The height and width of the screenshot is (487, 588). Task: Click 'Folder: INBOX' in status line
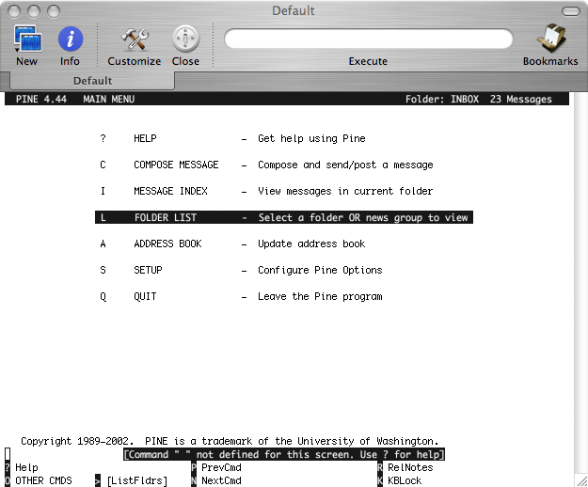click(442, 100)
